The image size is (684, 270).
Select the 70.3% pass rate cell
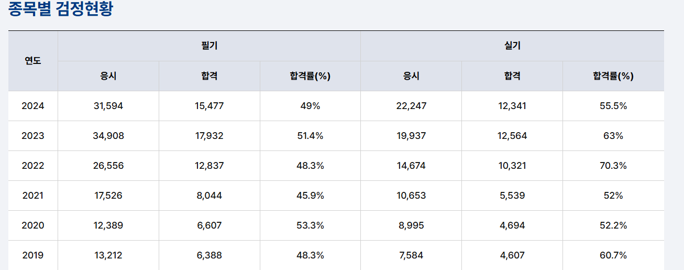coord(613,166)
